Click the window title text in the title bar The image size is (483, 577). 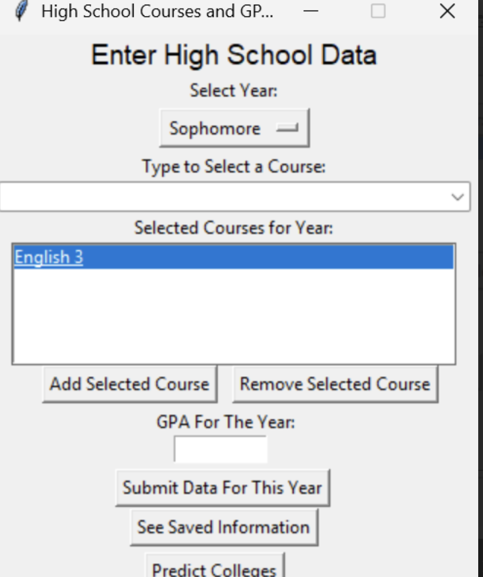(x=157, y=11)
